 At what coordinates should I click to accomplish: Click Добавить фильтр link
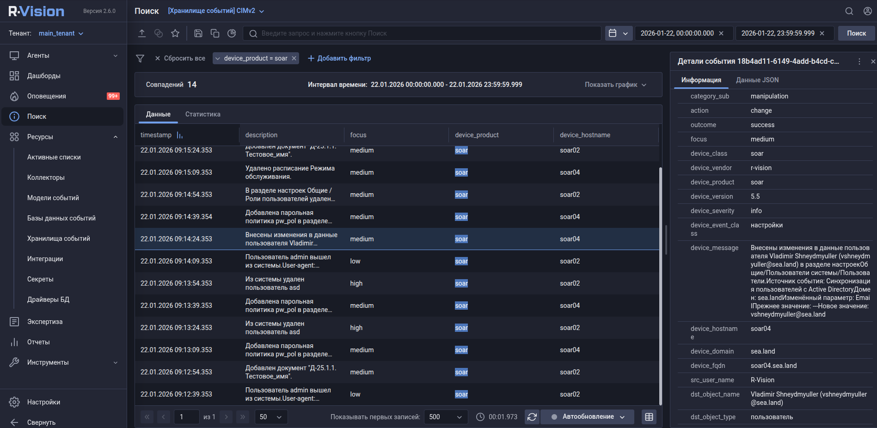coord(339,58)
